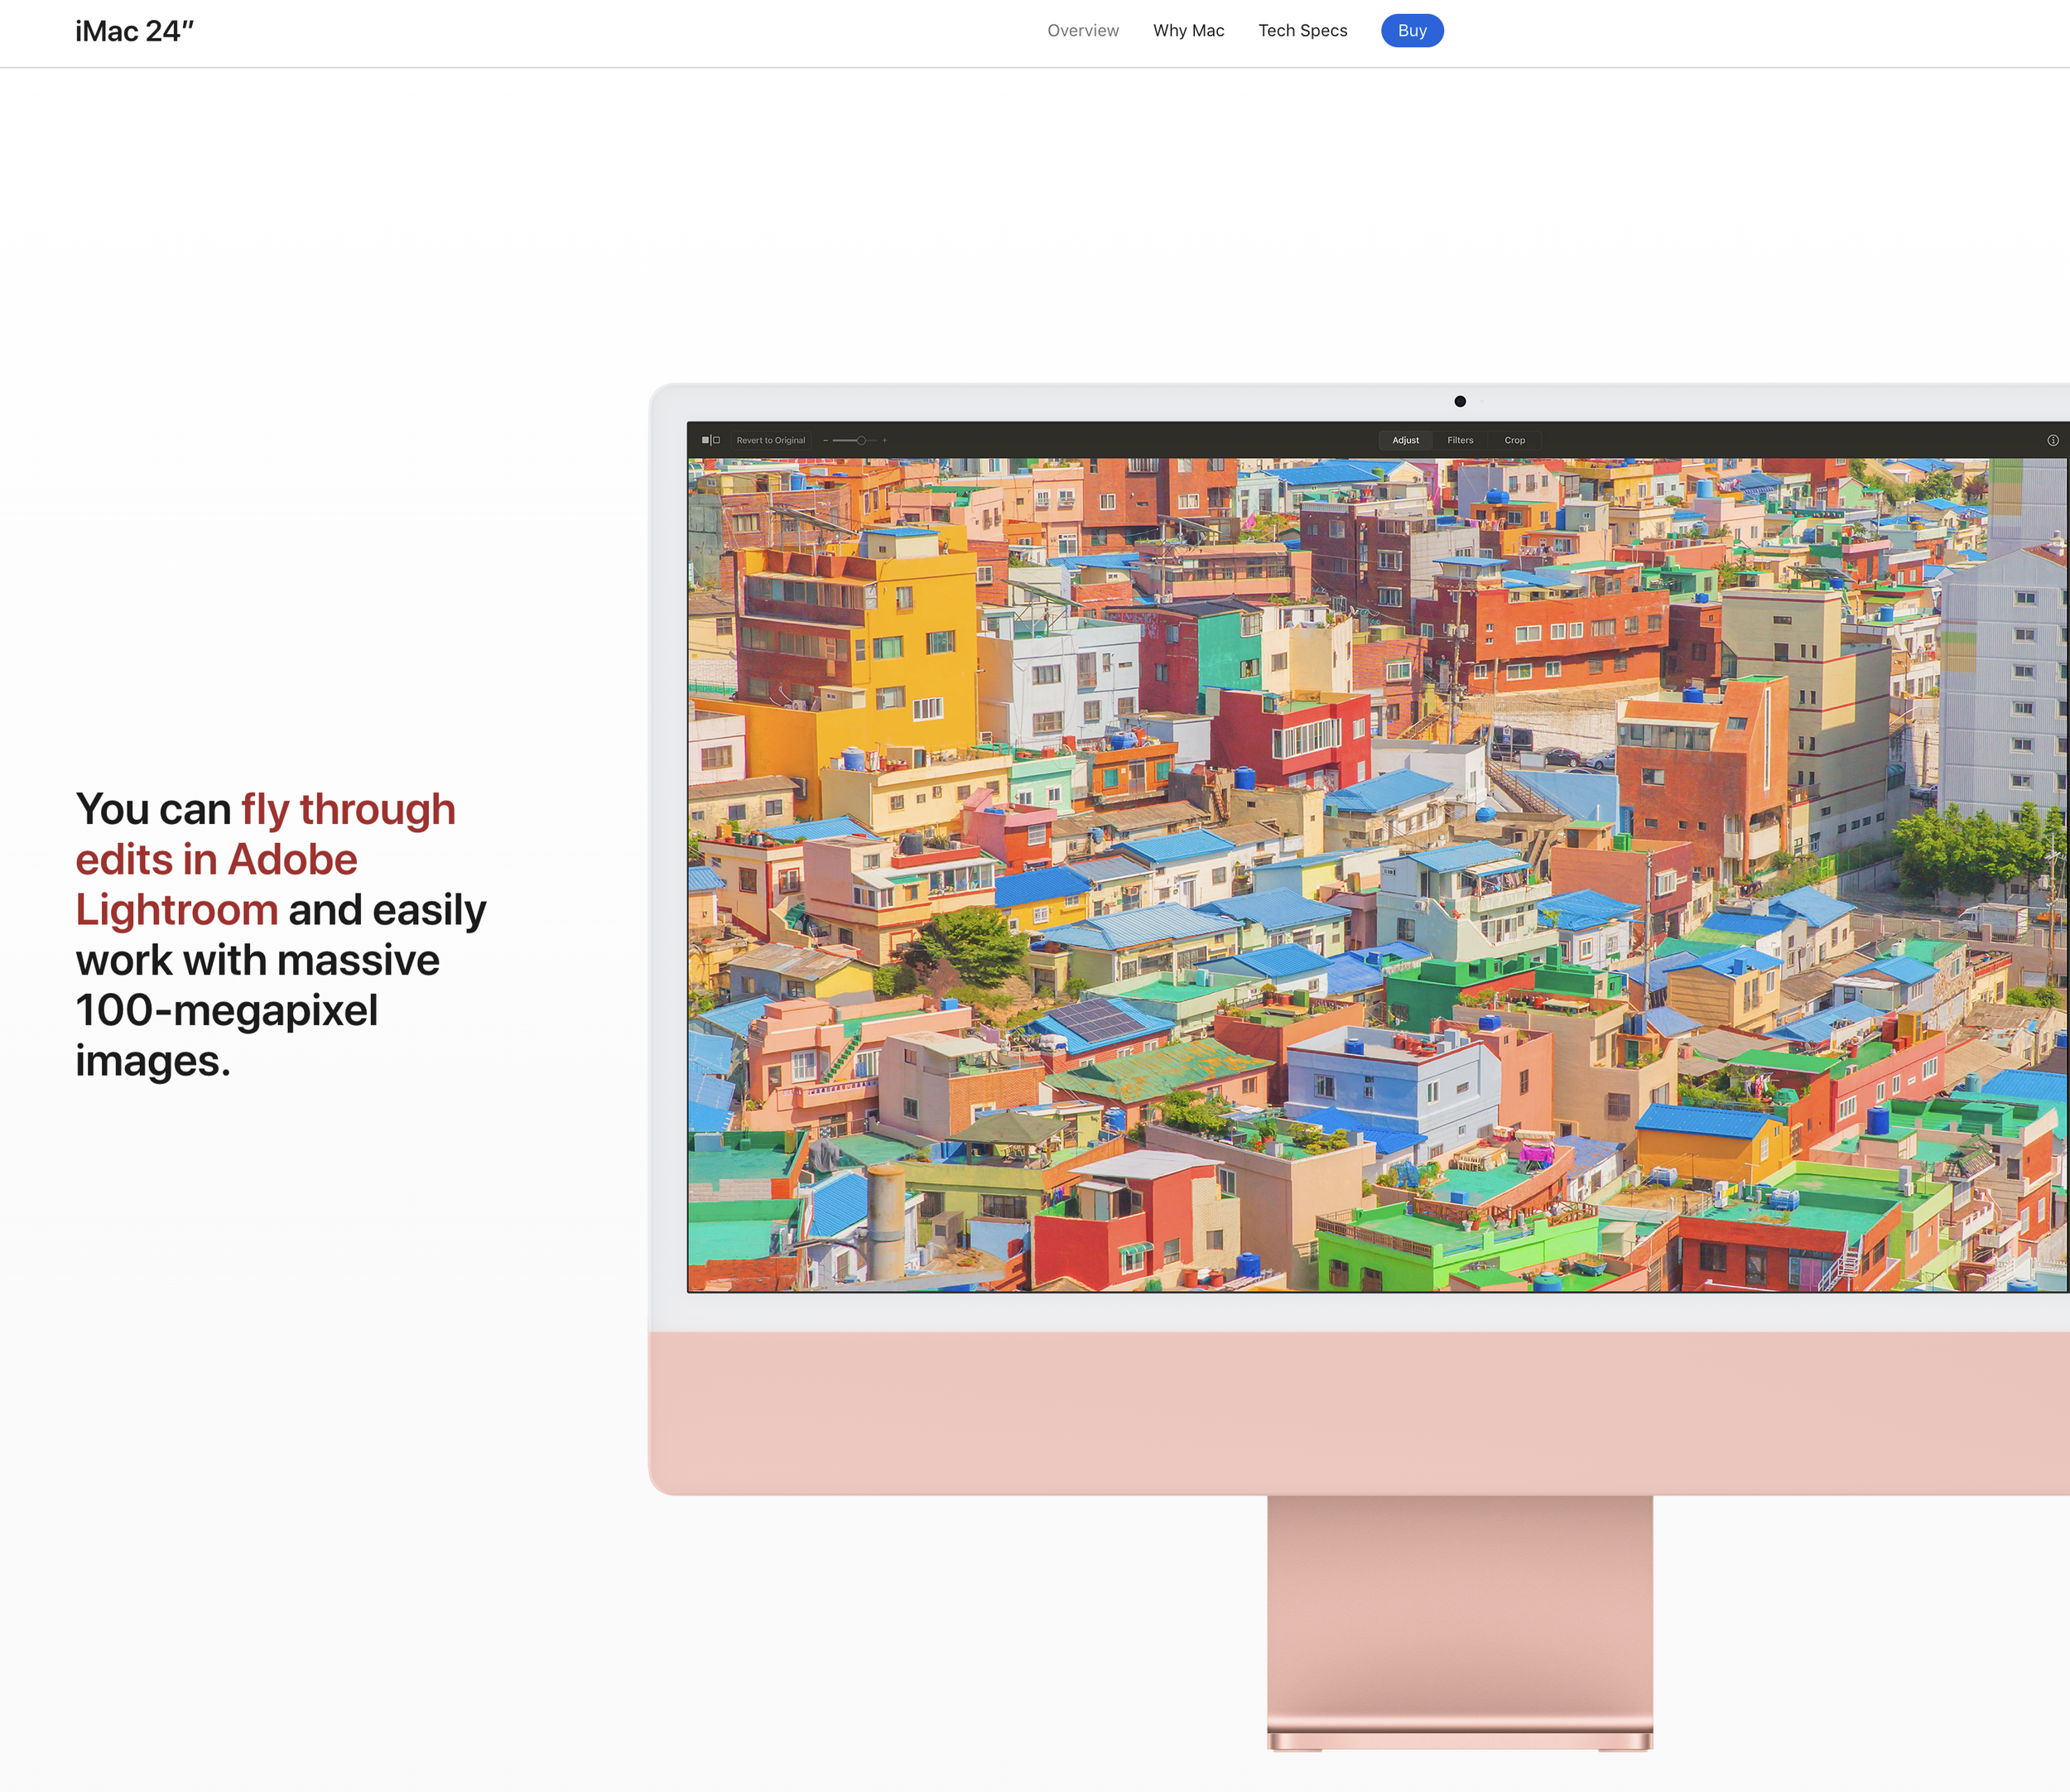Click the zoom out minus icon

coord(825,440)
